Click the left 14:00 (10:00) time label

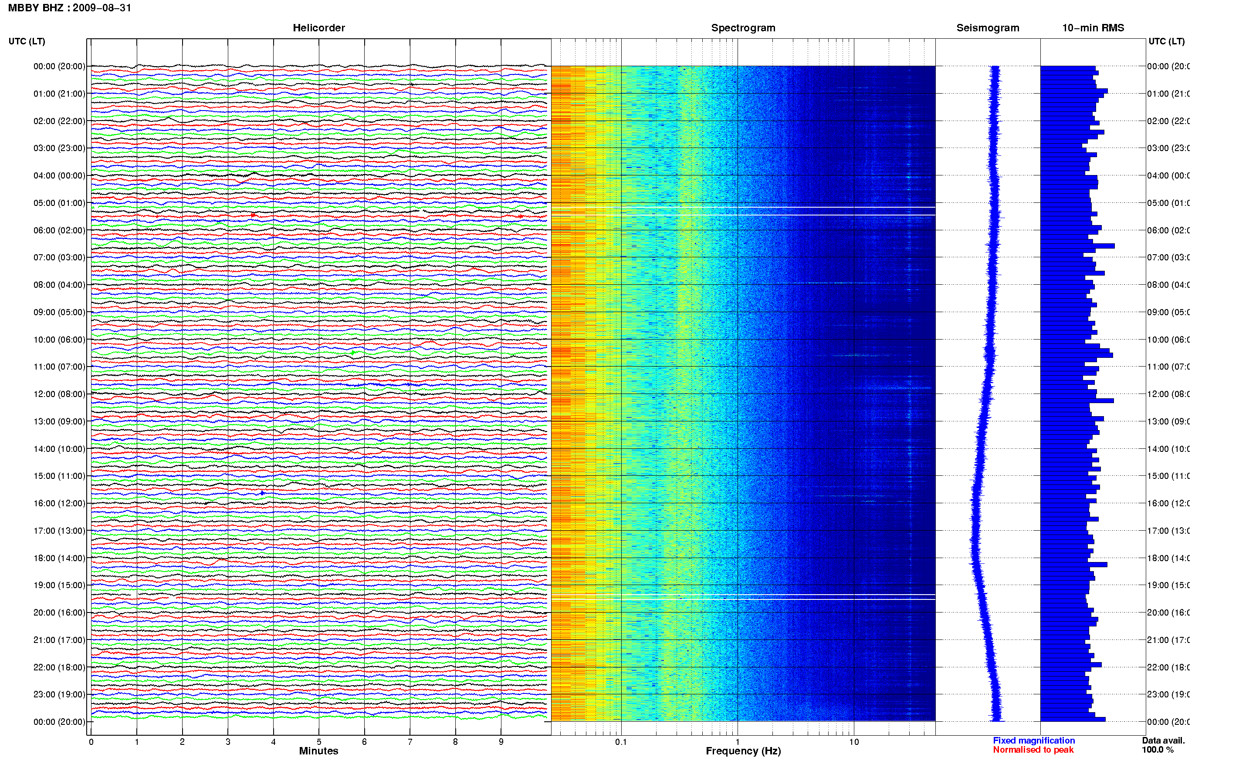pyautogui.click(x=59, y=449)
